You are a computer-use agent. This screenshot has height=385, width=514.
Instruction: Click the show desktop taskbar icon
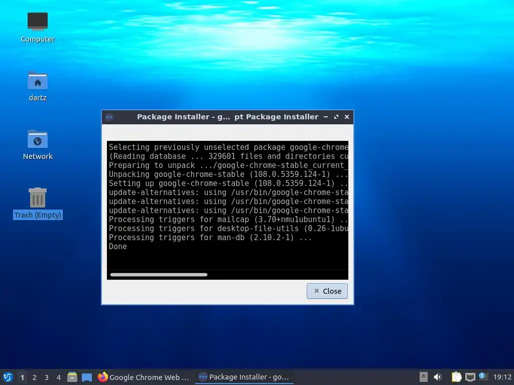(x=86, y=377)
